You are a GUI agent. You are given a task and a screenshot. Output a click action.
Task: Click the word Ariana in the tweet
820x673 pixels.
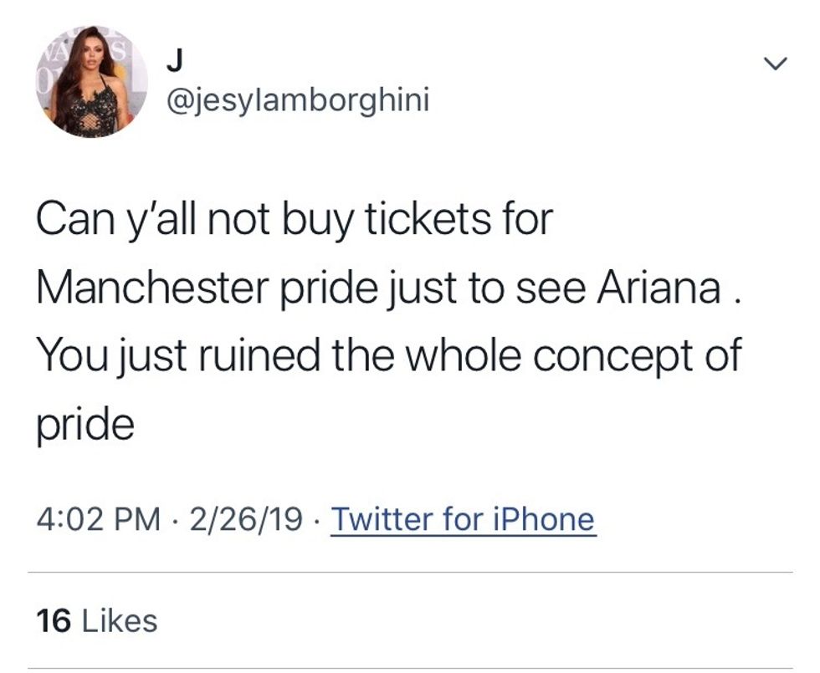pos(658,288)
